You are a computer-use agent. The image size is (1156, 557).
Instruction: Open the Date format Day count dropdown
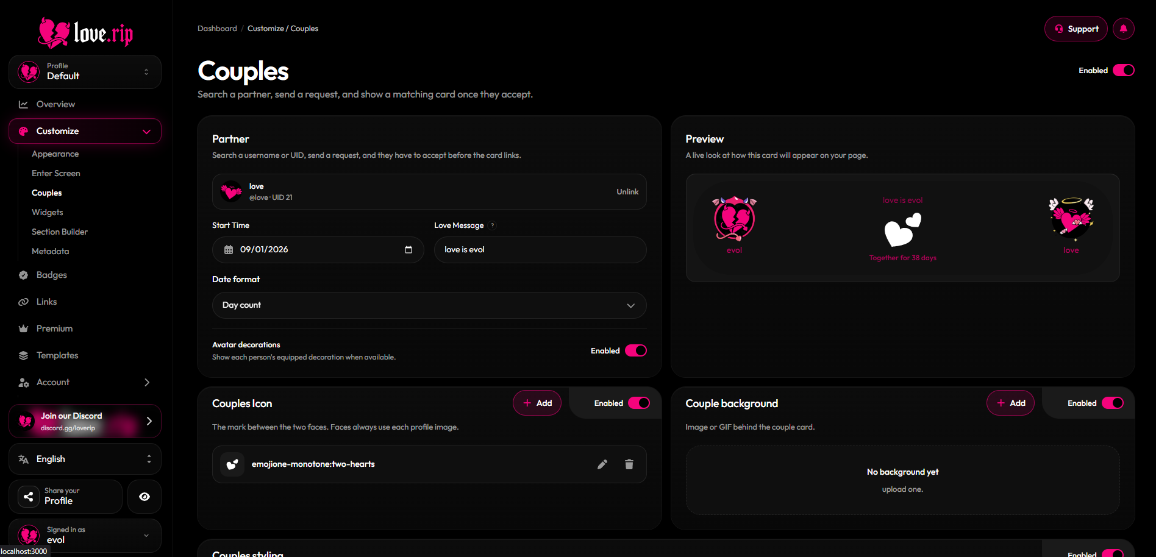tap(429, 305)
